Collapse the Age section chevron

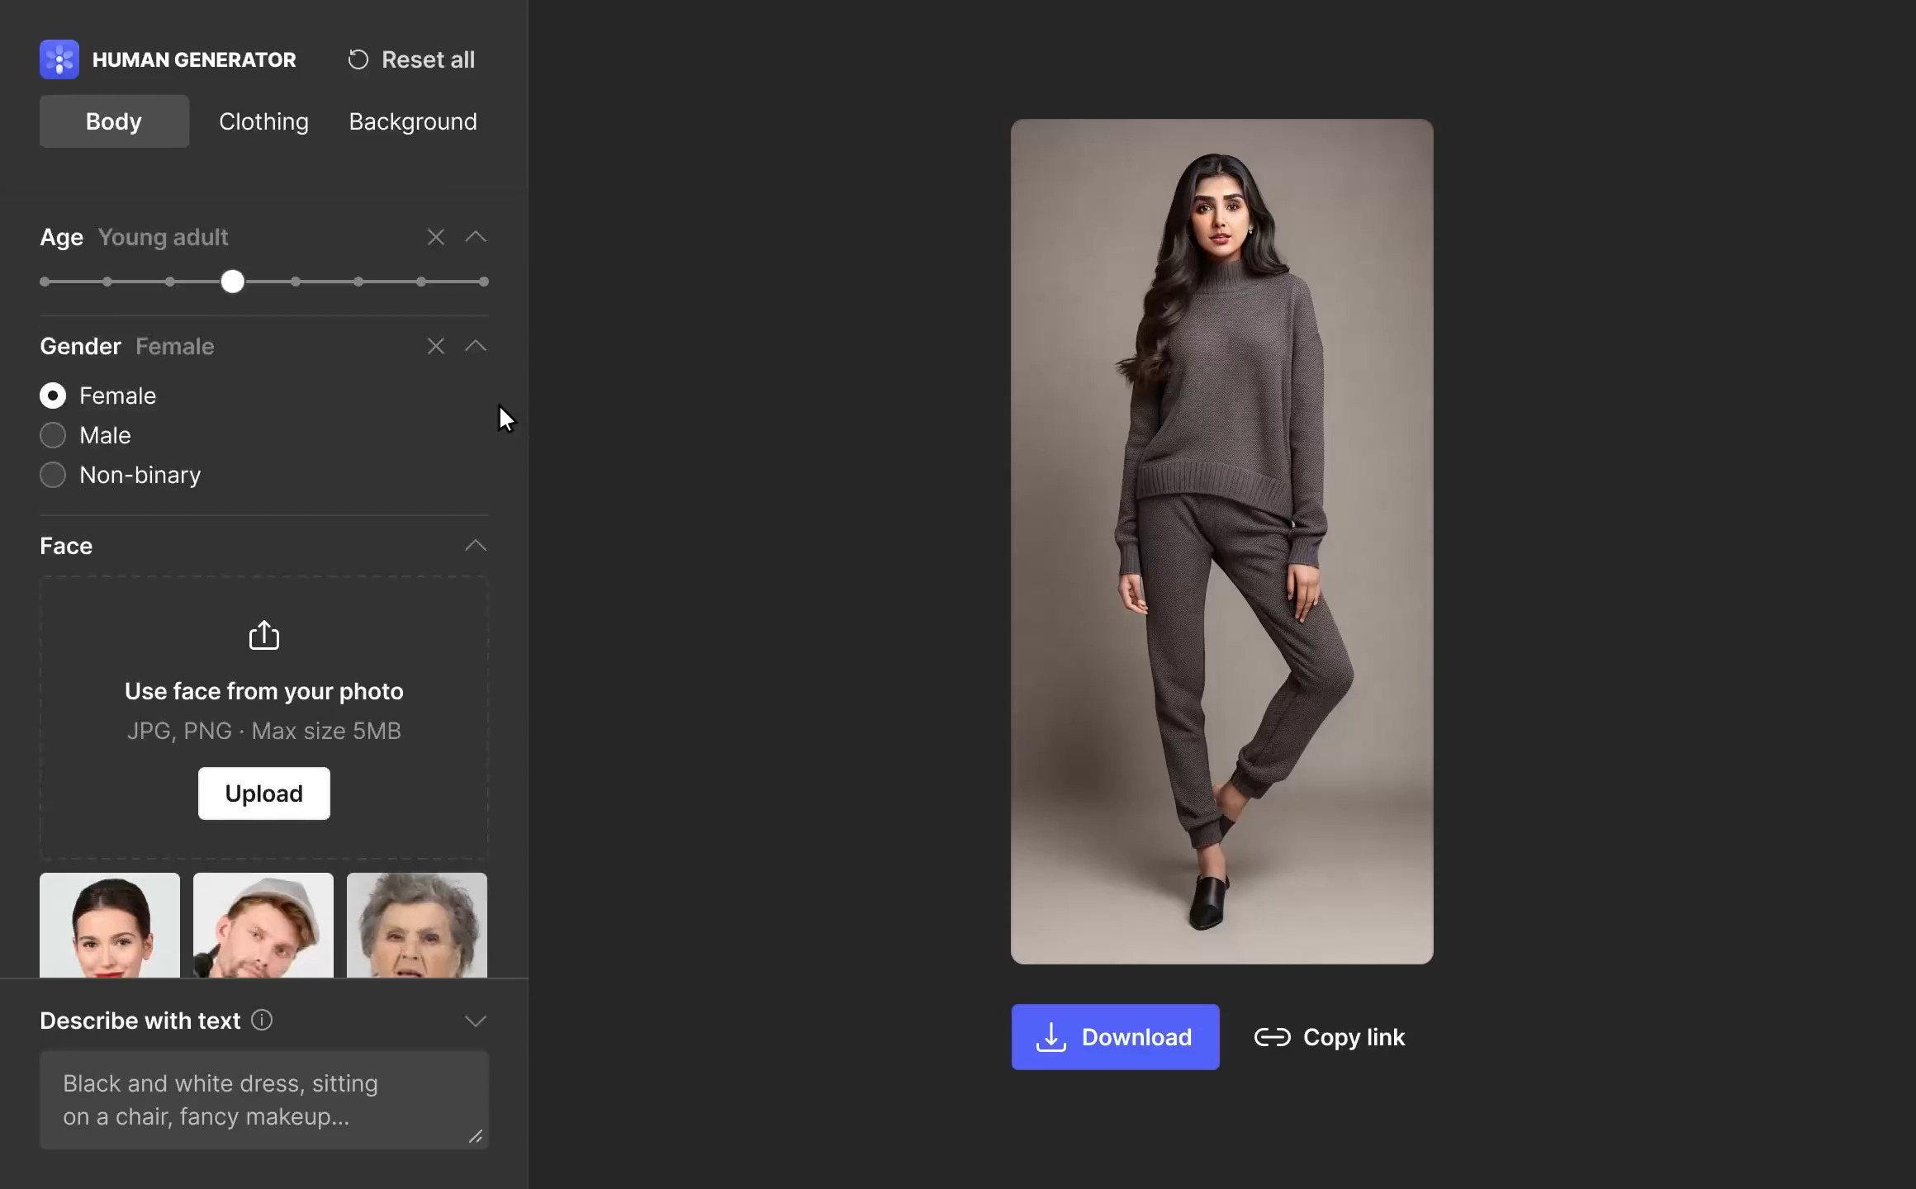[475, 235]
